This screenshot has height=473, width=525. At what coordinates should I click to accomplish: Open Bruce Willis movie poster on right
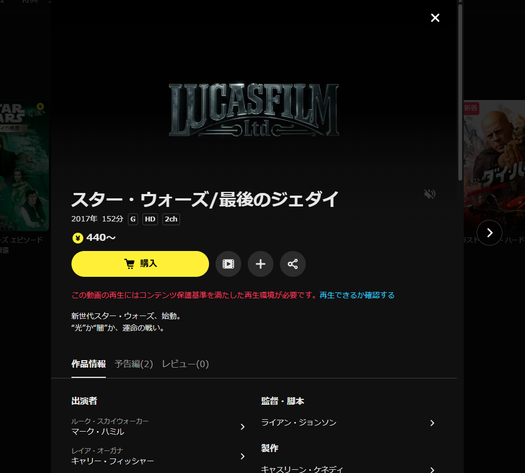(494, 166)
